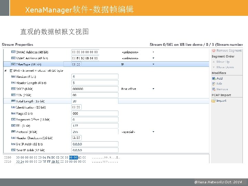This screenshot has width=248, height=186.
Task: Click the Stream Properties panel title
Action: 18,44
